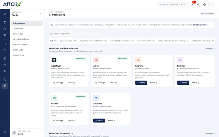Click Manage for Advertiser E-Commerce section
This screenshot has height=137, width=219.
210,134
